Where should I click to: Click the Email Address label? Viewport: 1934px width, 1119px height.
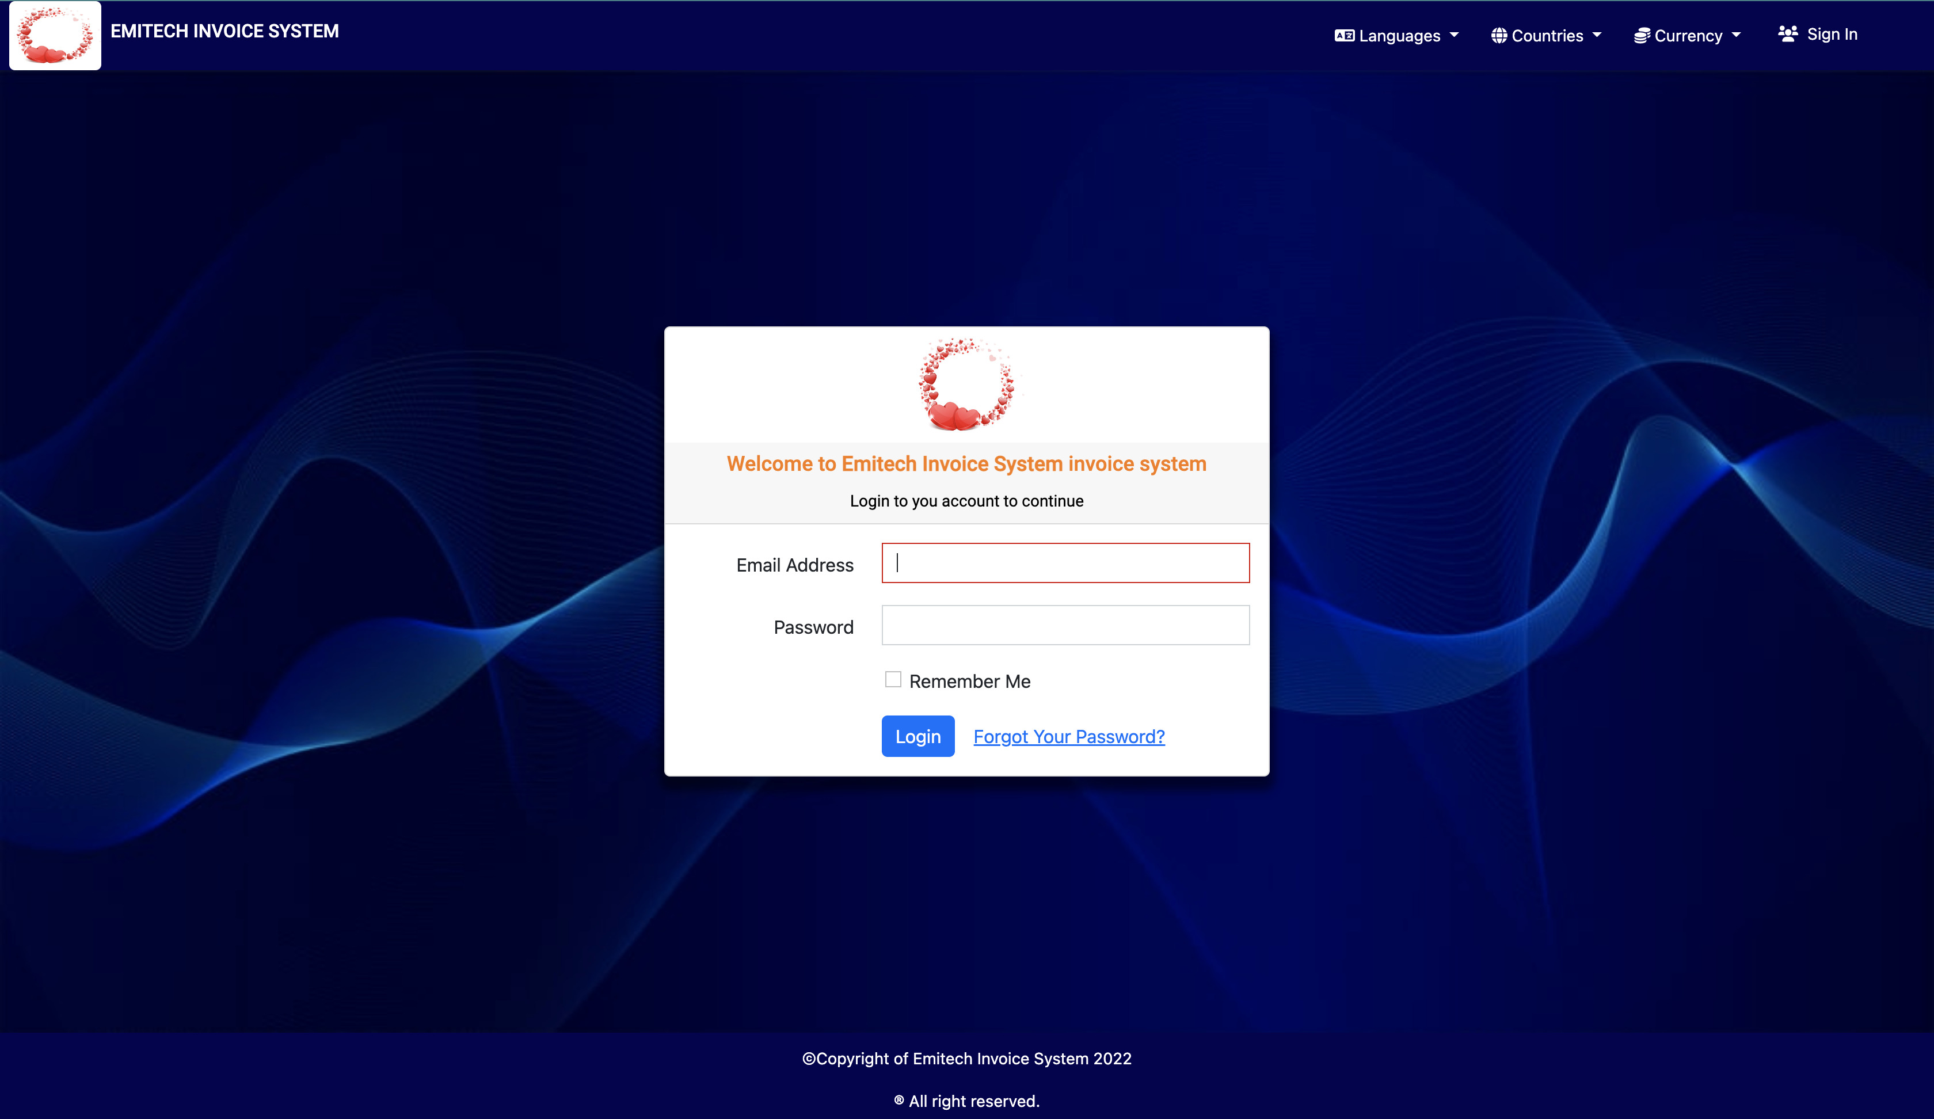click(x=794, y=565)
